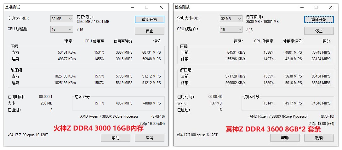The width and height of the screenshot is (342, 150).
Task: Click 63134 MIPS rating in right window
Action: (x=321, y=59)
